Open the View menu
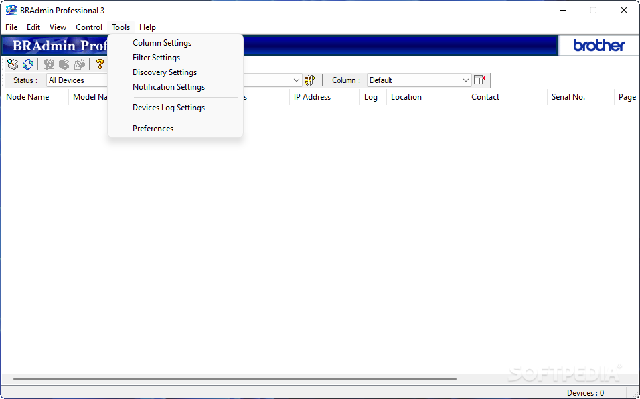The image size is (640, 399). (58, 27)
